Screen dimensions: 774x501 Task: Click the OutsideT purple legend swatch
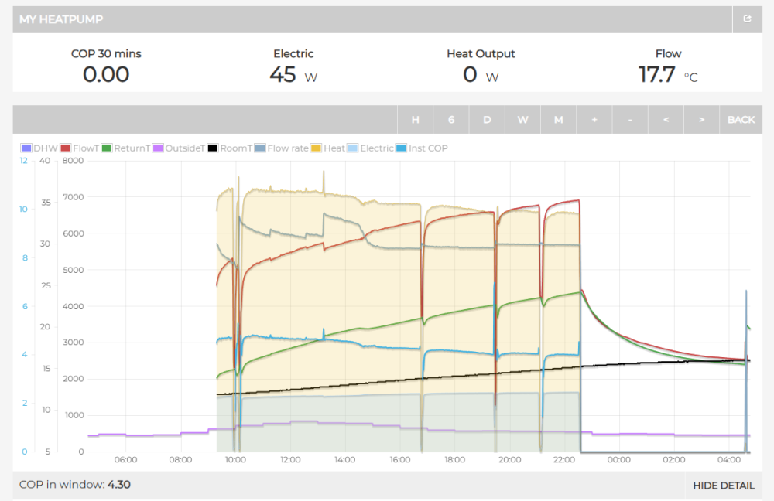[x=159, y=148]
